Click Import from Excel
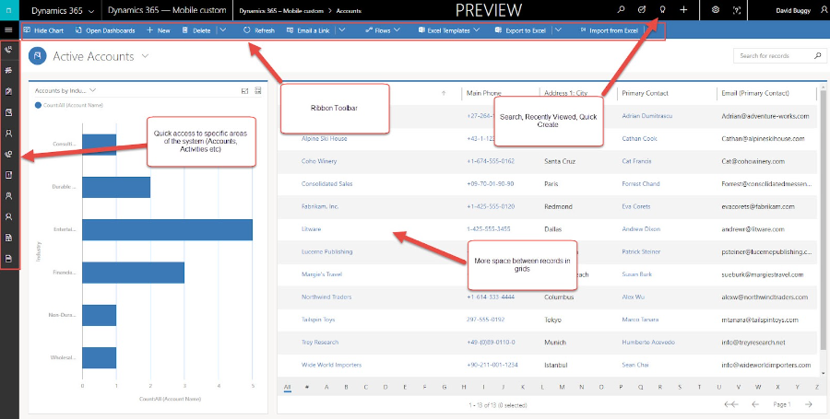 point(609,30)
